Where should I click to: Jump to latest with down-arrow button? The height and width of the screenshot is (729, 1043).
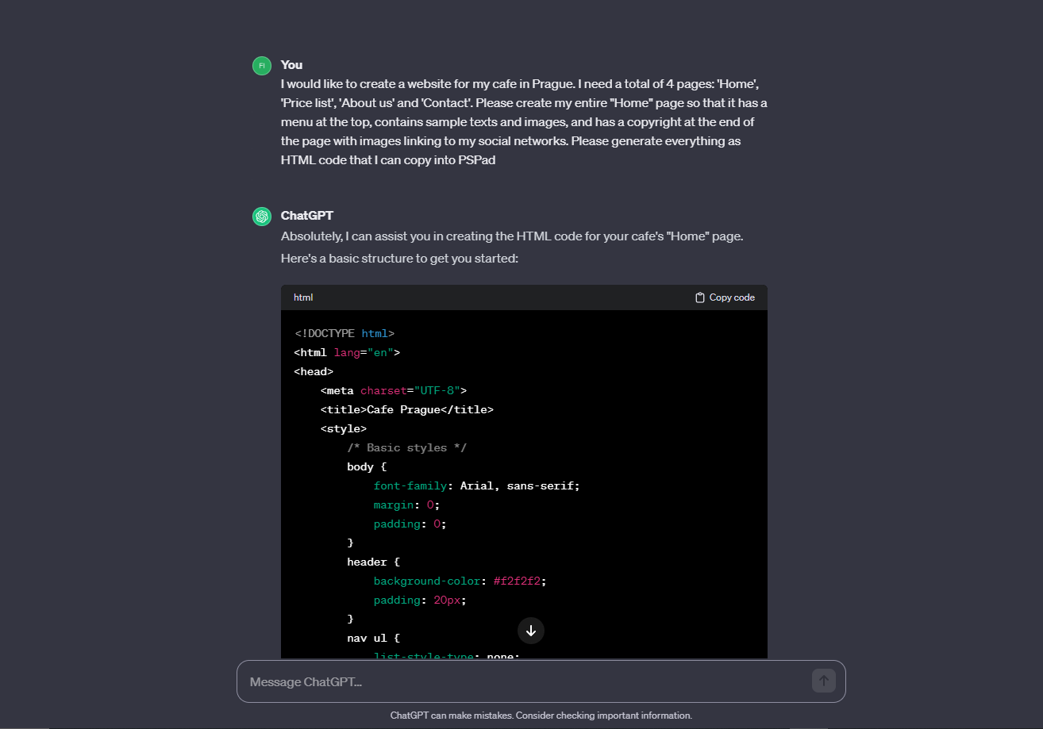[x=531, y=631]
